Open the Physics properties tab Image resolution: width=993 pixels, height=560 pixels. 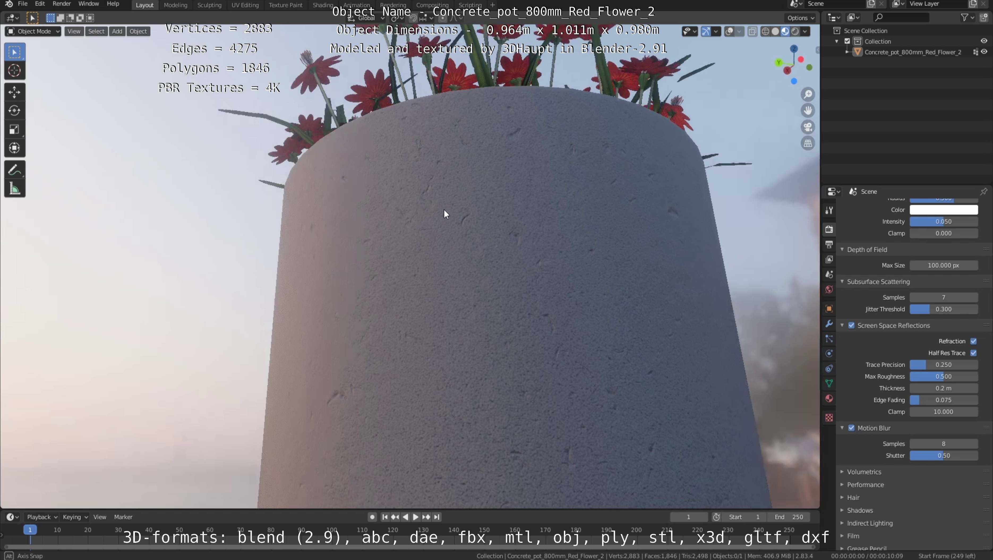coord(829,354)
